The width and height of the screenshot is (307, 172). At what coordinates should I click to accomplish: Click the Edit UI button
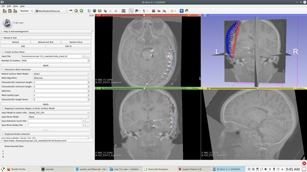coord(68,46)
